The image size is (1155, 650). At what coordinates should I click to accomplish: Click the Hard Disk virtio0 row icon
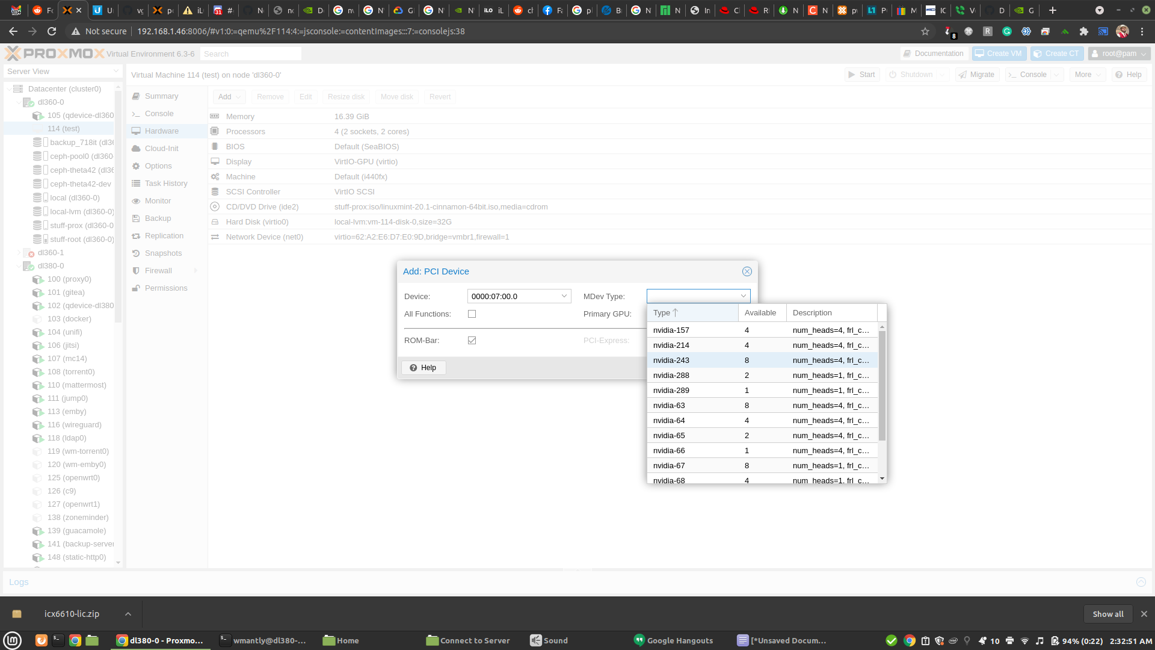click(x=215, y=222)
